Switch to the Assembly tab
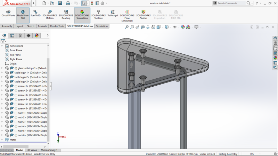 point(7,26)
